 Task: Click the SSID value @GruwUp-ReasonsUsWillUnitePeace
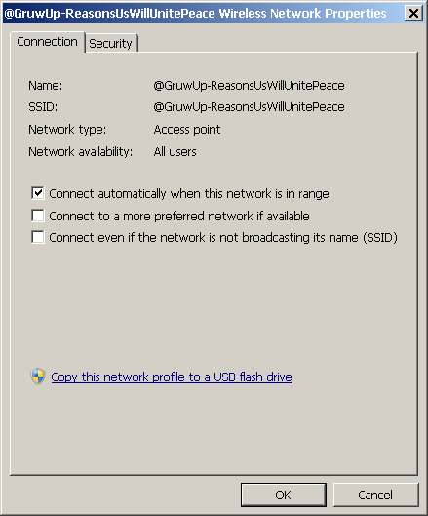(249, 107)
